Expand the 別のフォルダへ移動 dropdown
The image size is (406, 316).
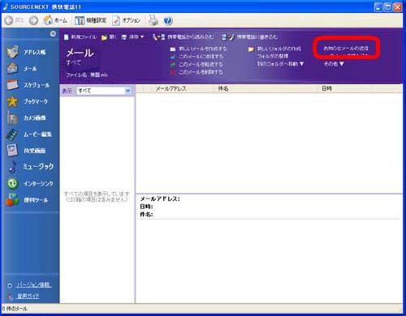[x=281, y=64]
